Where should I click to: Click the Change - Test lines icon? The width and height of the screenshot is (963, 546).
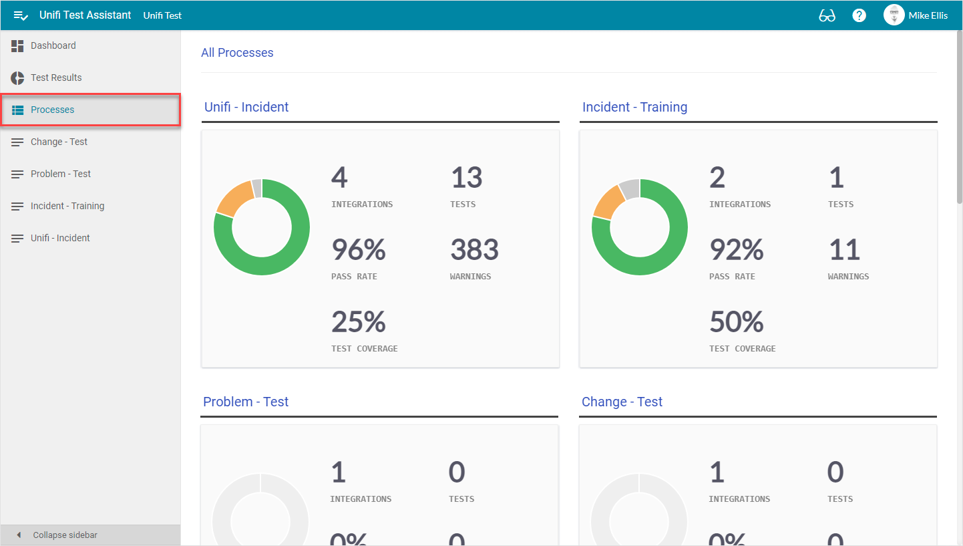pos(17,142)
